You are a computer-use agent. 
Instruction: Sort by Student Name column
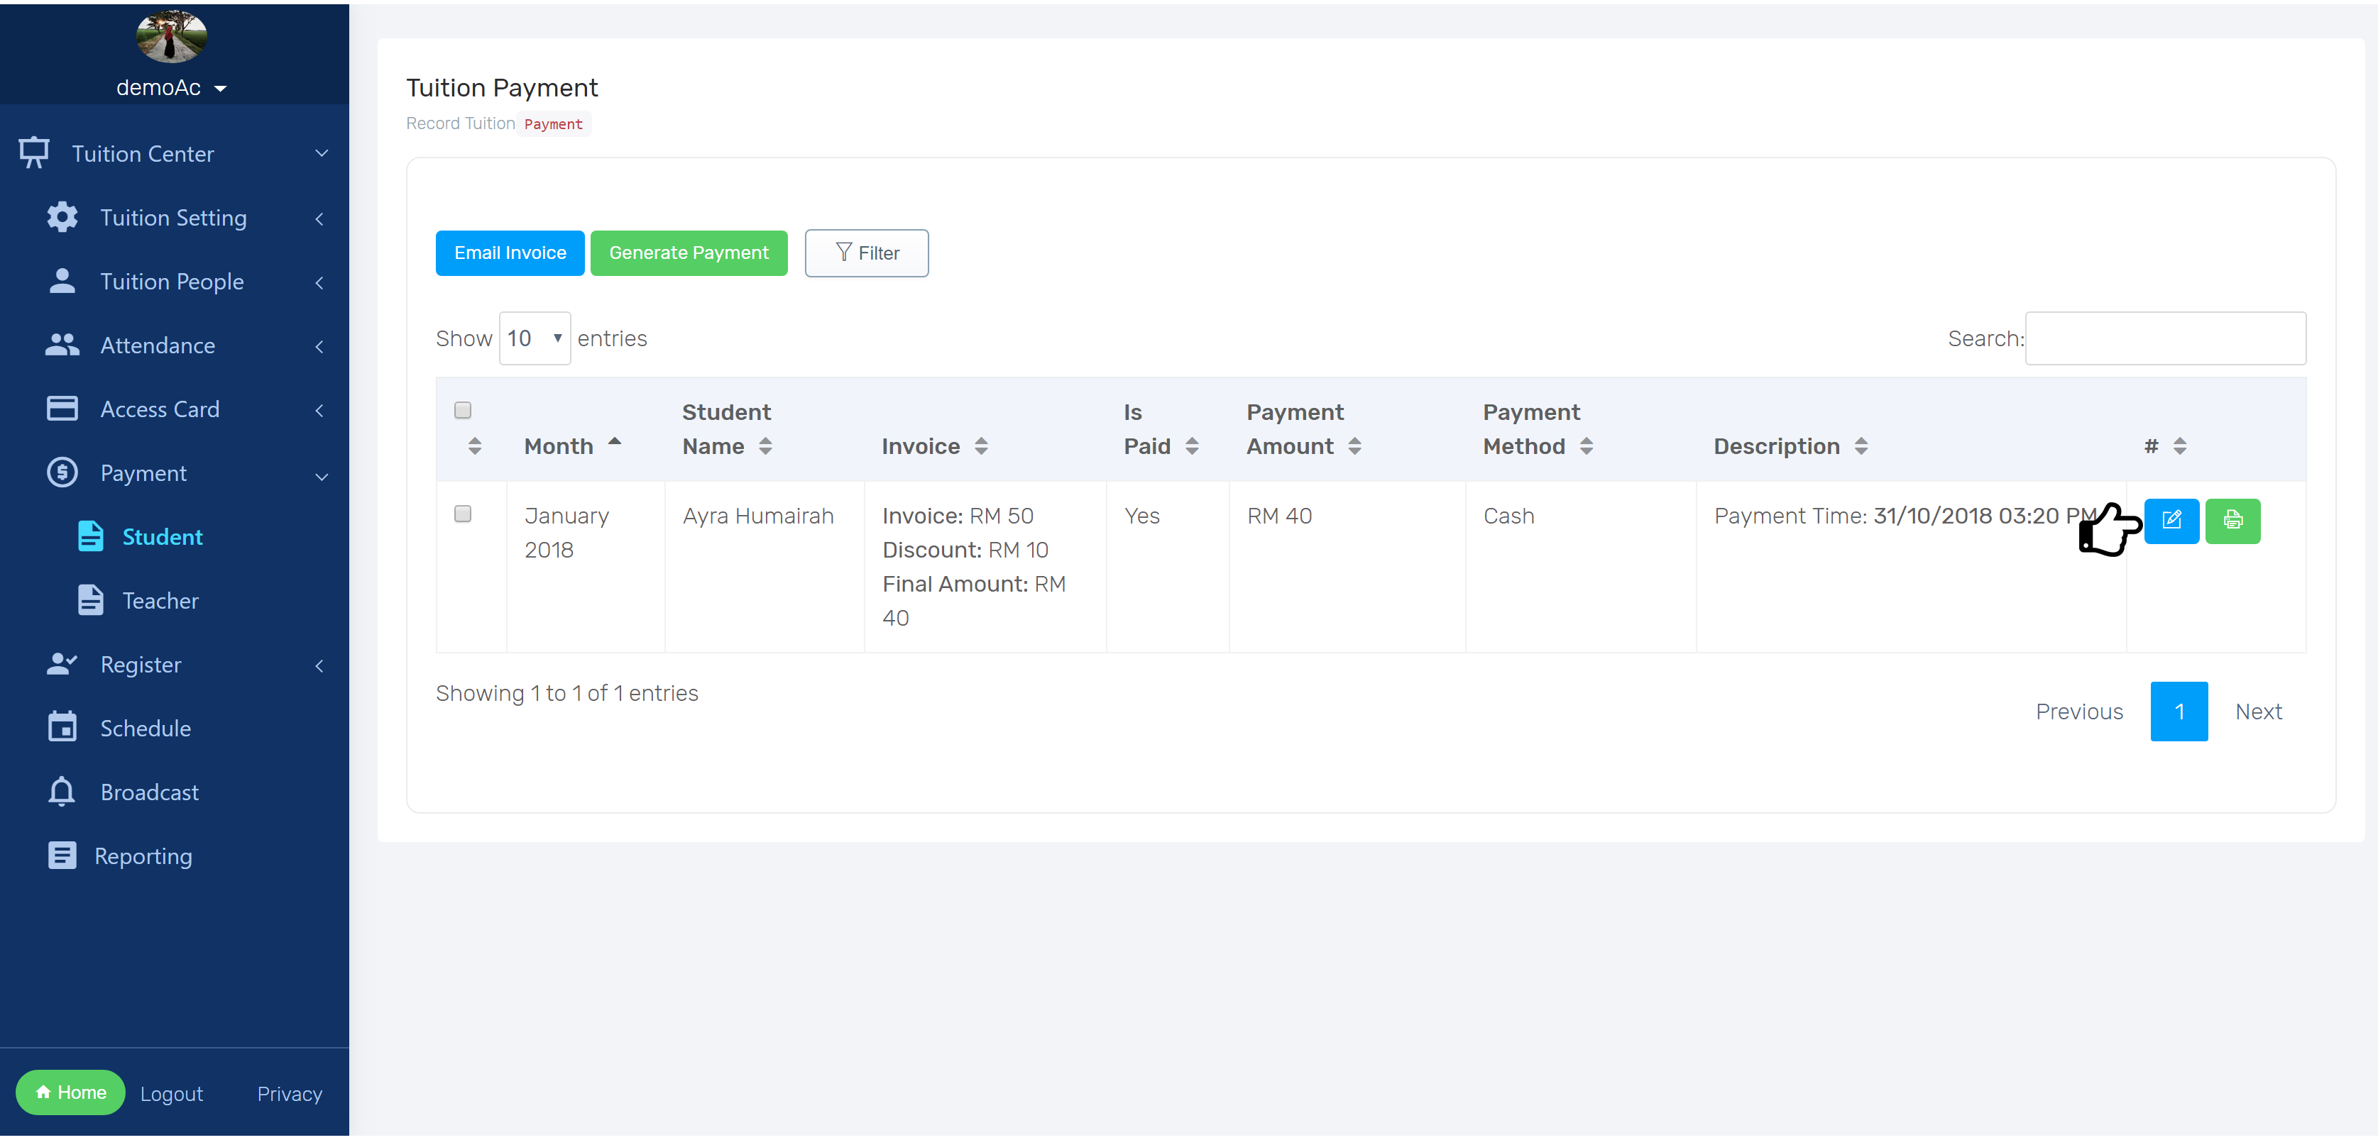click(x=765, y=446)
